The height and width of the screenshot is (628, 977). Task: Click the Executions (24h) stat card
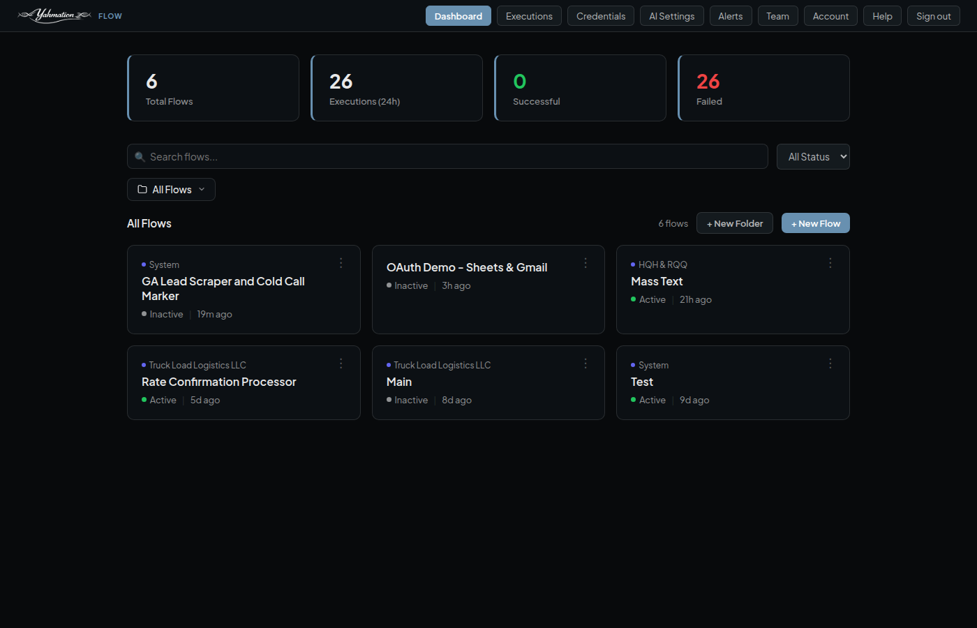(x=397, y=88)
